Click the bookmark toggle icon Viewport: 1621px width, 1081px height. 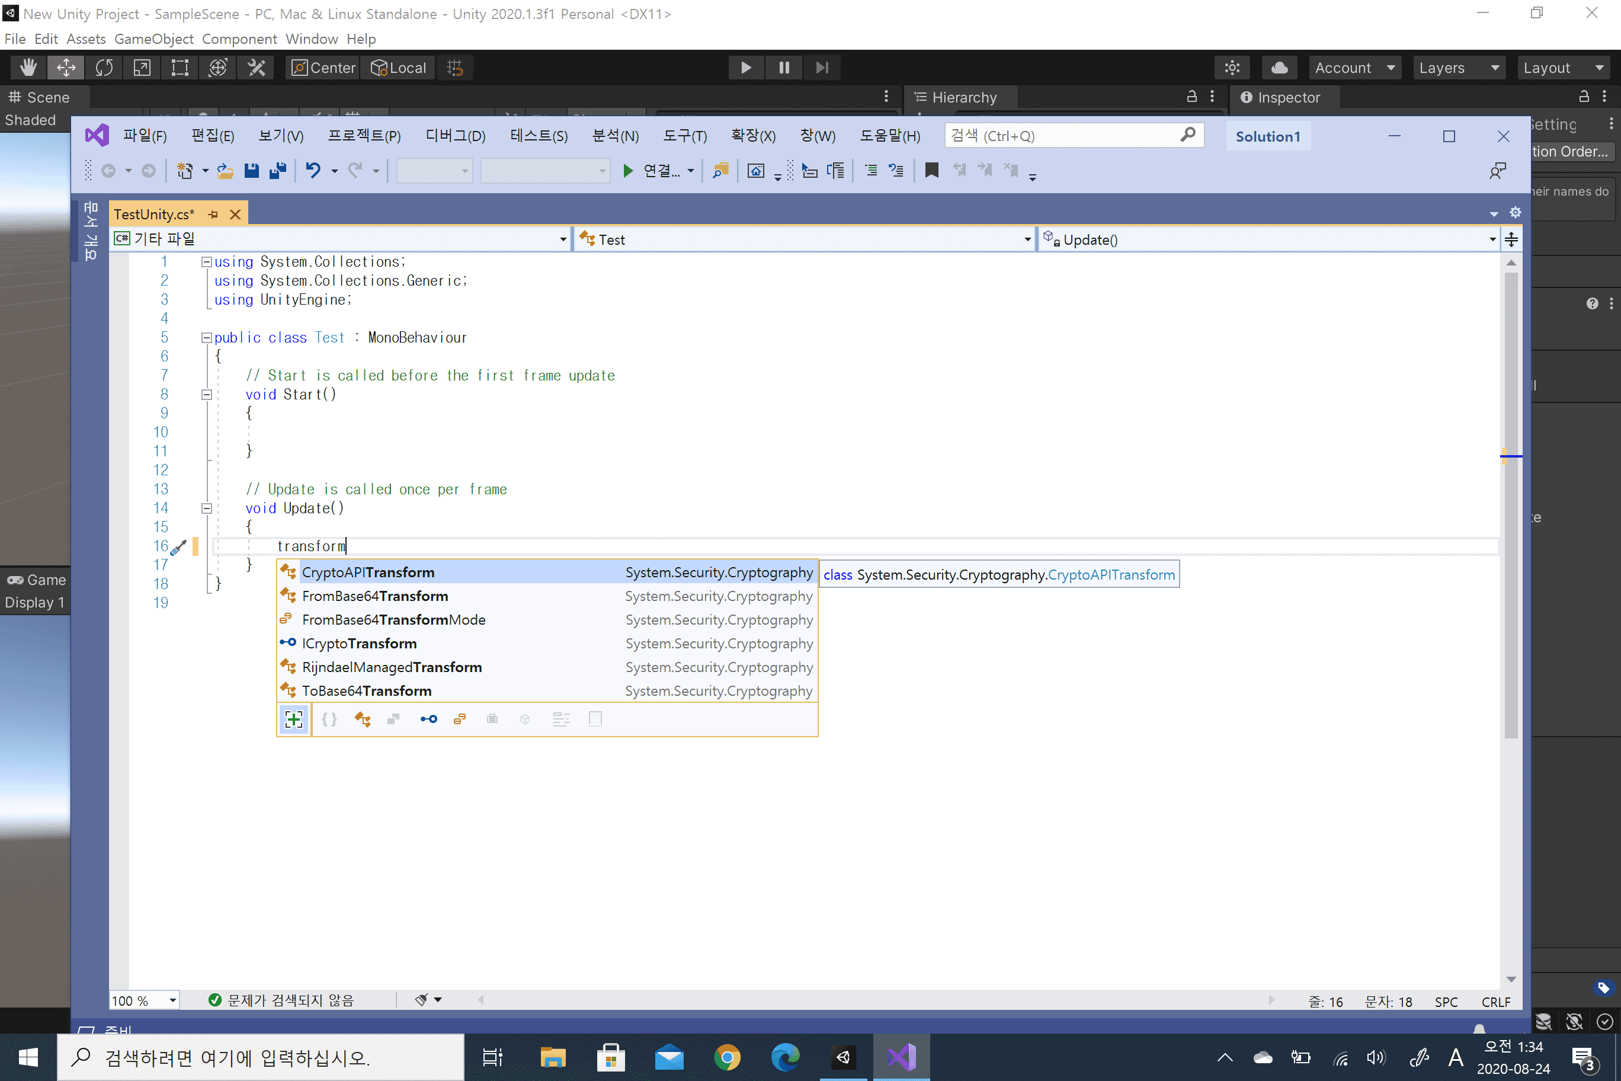931,170
